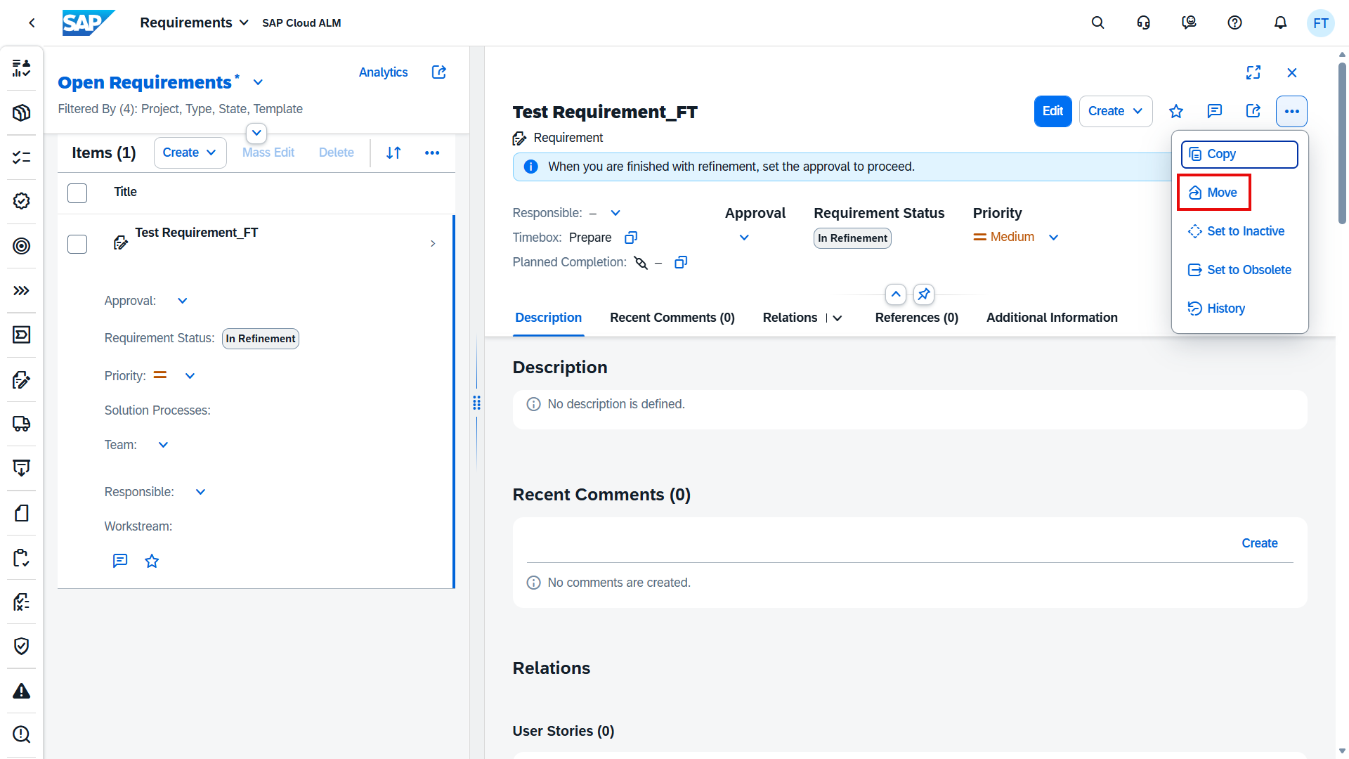Open the Analytics link
The width and height of the screenshot is (1349, 759).
[x=383, y=72]
